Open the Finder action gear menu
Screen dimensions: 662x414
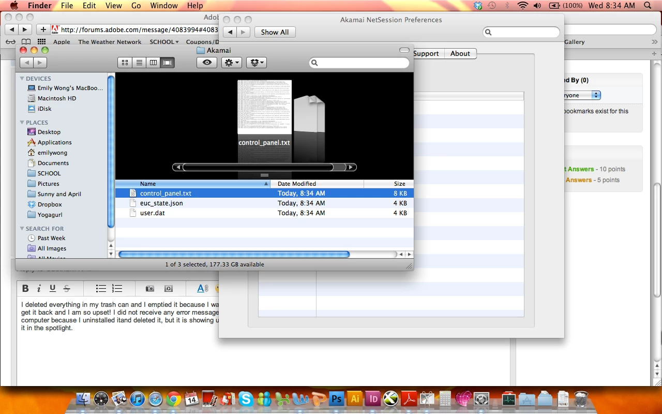pos(231,63)
